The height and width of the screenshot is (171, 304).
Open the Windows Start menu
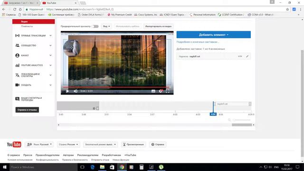point(5,167)
